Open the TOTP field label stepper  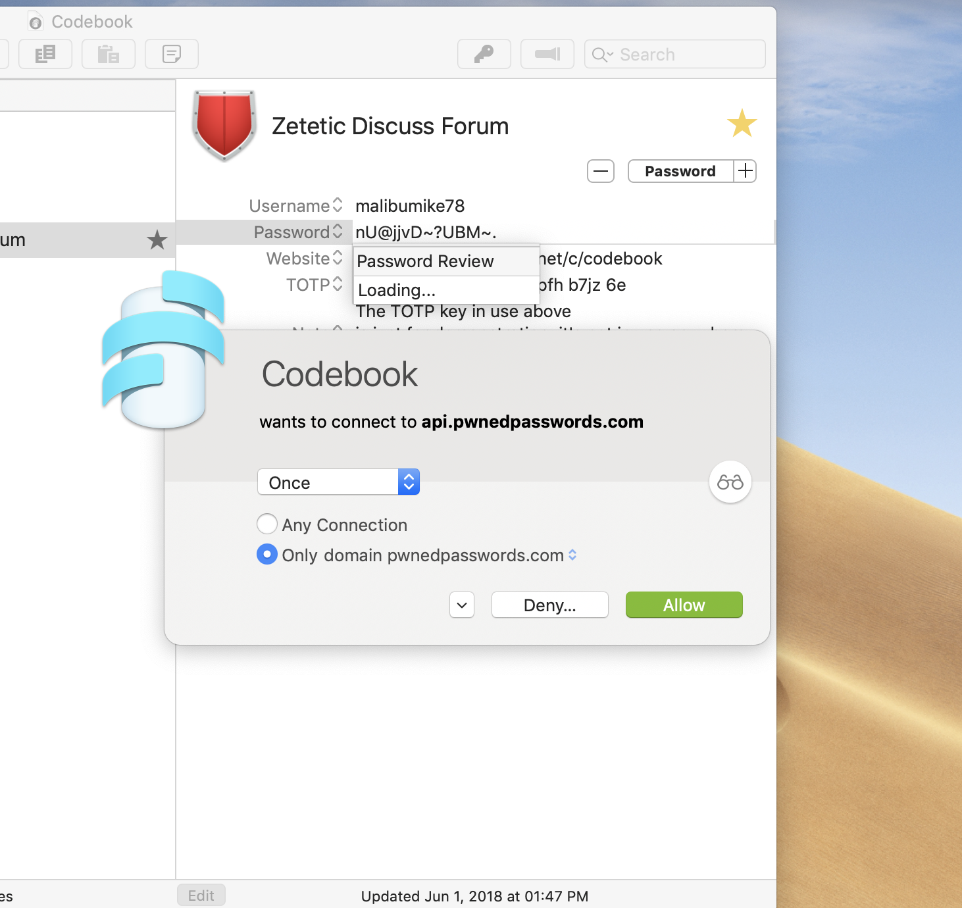tap(338, 284)
